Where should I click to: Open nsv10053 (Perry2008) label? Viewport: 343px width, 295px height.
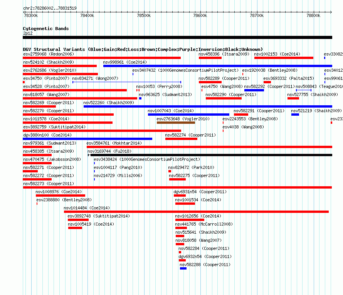159,86
